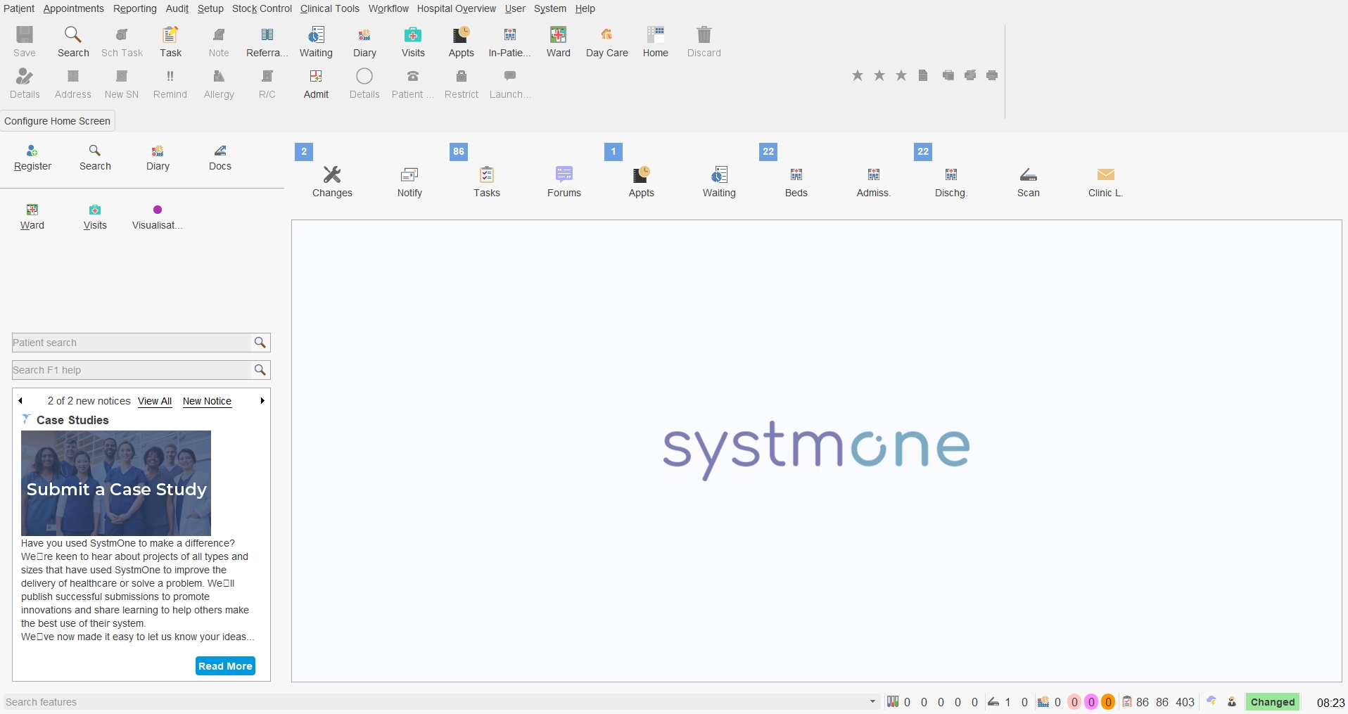The height and width of the screenshot is (714, 1348).
Task: Open the Dischg. icon
Action: coord(951,181)
